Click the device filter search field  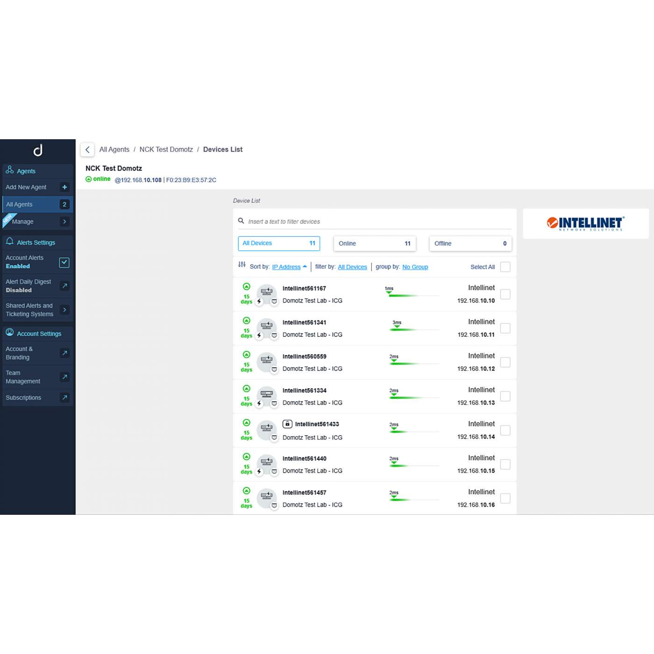coord(377,221)
